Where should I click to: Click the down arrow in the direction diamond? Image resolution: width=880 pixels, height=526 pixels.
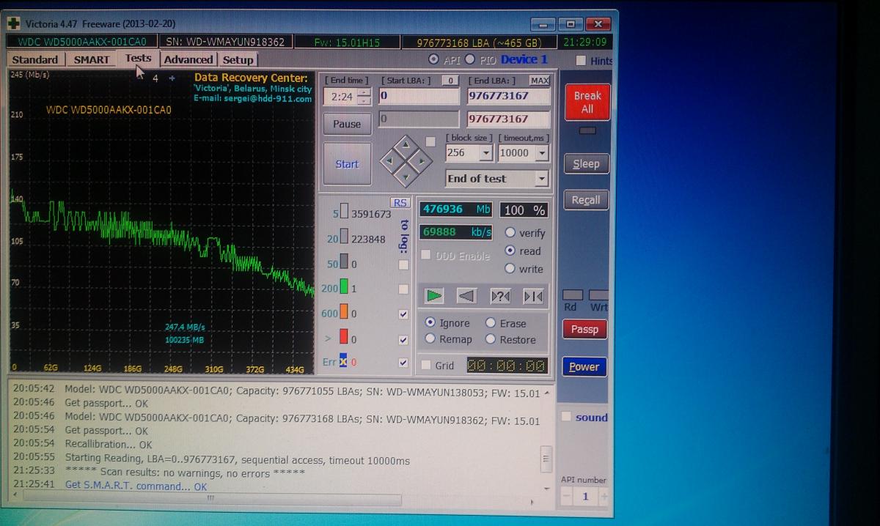pos(406,176)
